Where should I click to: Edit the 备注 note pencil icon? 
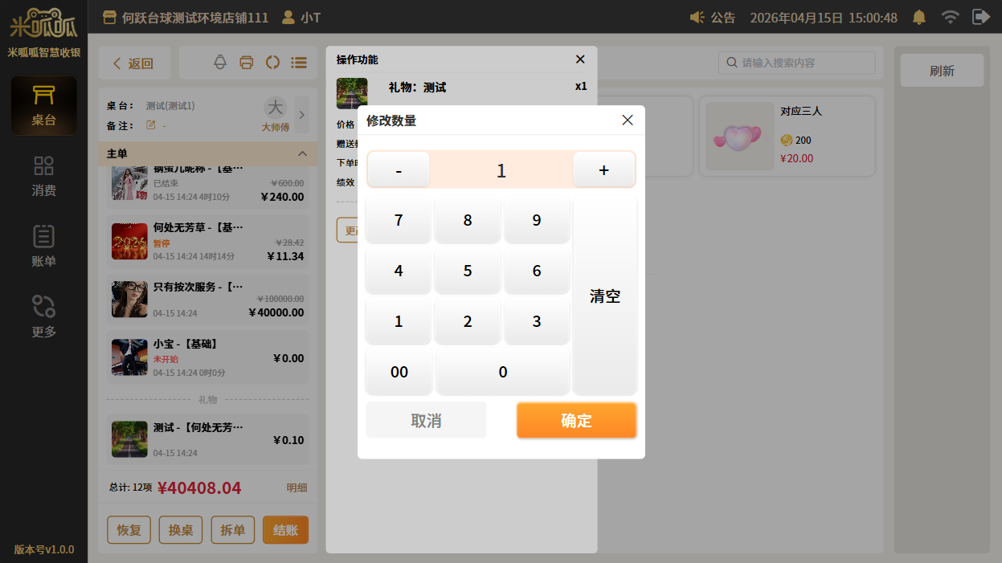pyautogui.click(x=150, y=125)
